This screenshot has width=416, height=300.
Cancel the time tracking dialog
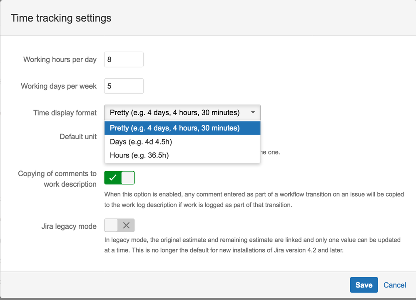(395, 285)
